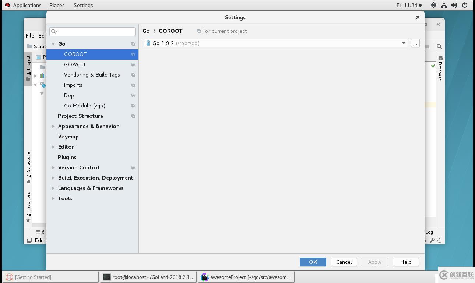Viewport: 475px width, 283px height.
Task: Click the settings search field
Action: [x=92, y=31]
